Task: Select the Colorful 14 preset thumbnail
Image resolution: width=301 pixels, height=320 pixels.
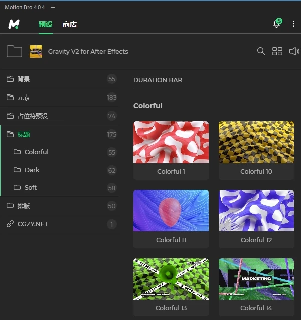Action: [x=256, y=279]
